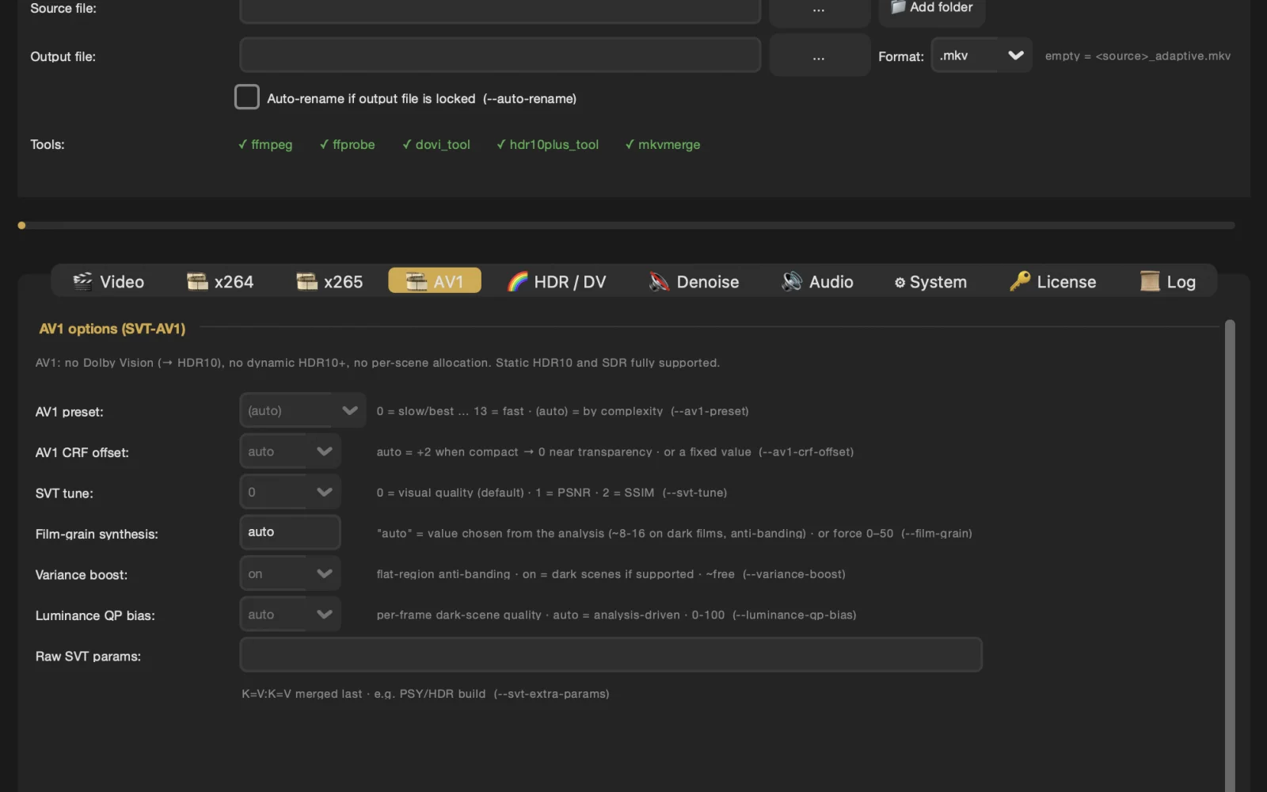Click the ffmpeg tool status text
Image resolution: width=1267 pixels, height=792 pixels.
coord(265,144)
